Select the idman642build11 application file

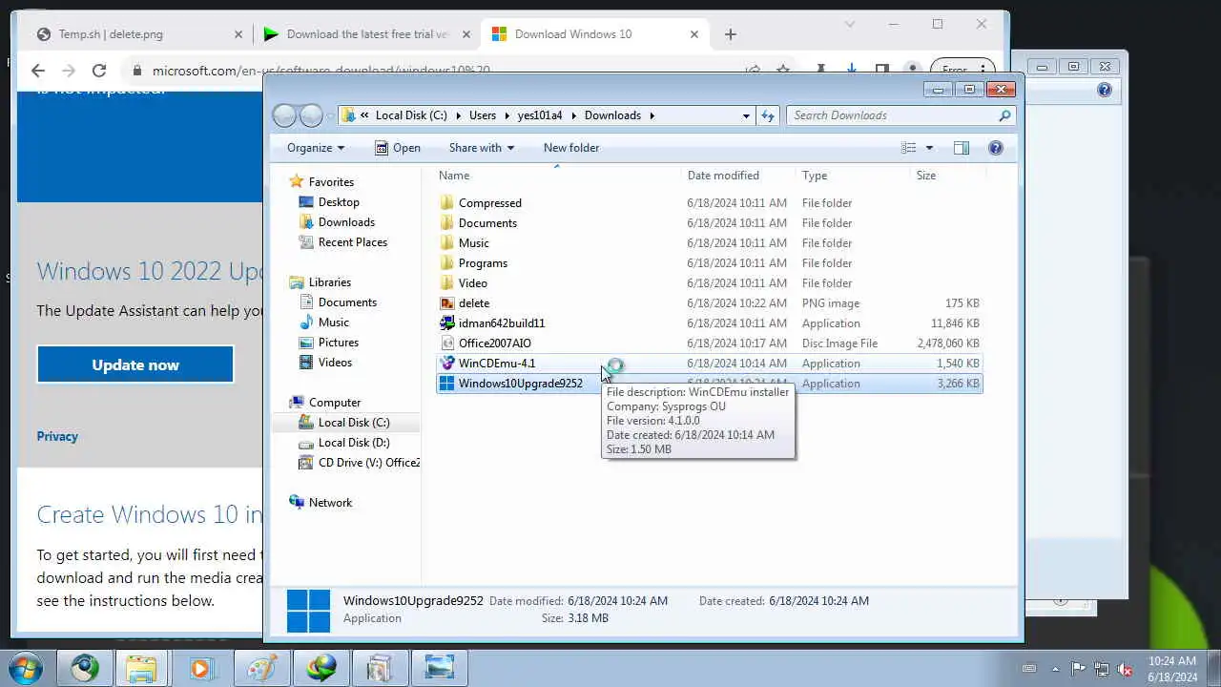click(x=502, y=323)
